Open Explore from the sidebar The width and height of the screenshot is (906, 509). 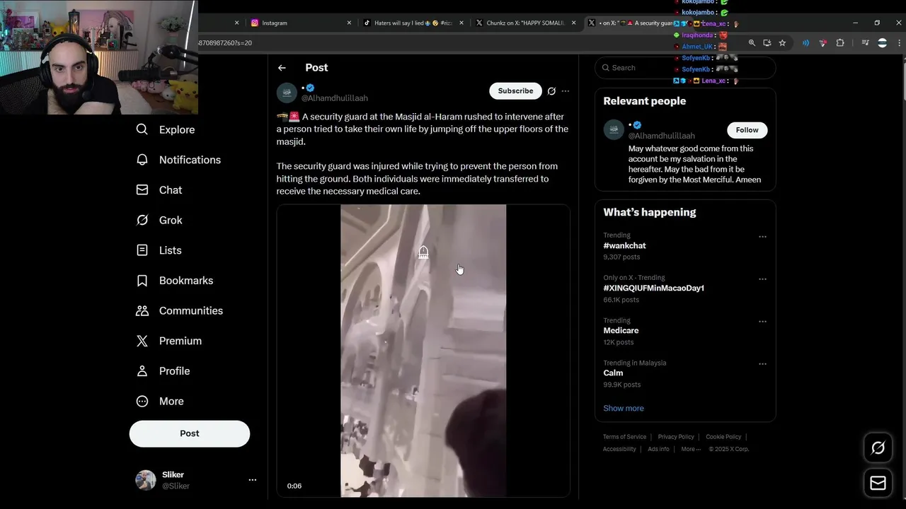165,129
